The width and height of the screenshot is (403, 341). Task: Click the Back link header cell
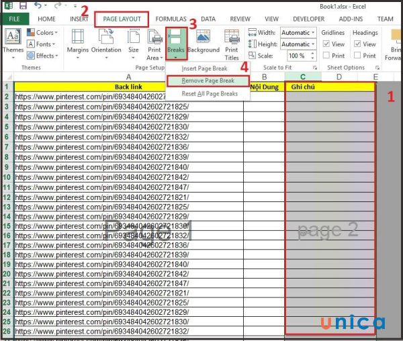(128, 87)
